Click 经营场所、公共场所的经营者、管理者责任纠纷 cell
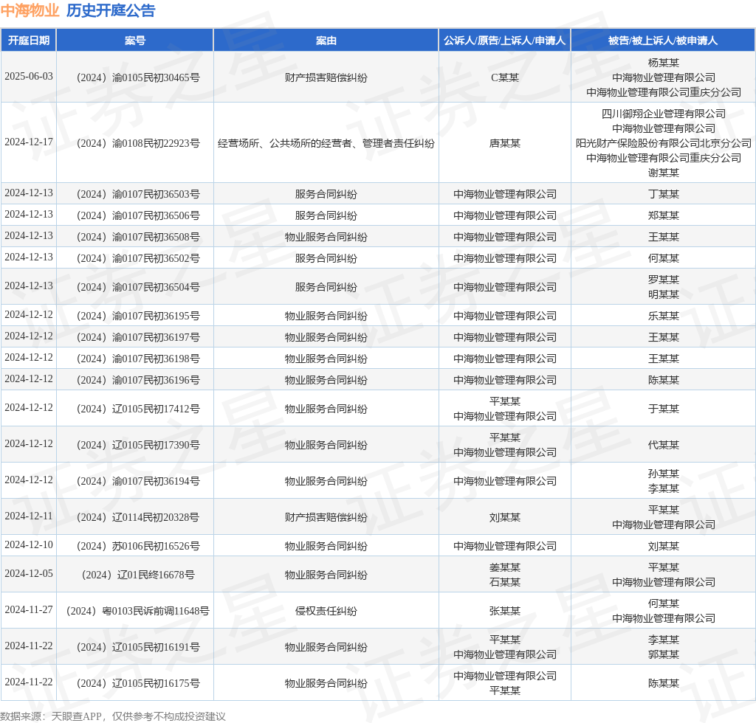The width and height of the screenshot is (756, 723). coord(326,143)
